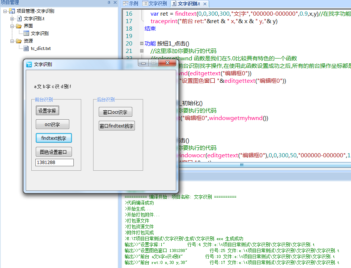This screenshot has width=351, height=268.
Task: Collapse the 项目管理-文字识别 root node
Action: pos(5,11)
